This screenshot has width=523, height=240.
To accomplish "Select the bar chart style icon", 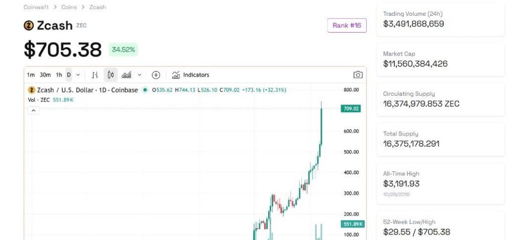I will point(95,75).
